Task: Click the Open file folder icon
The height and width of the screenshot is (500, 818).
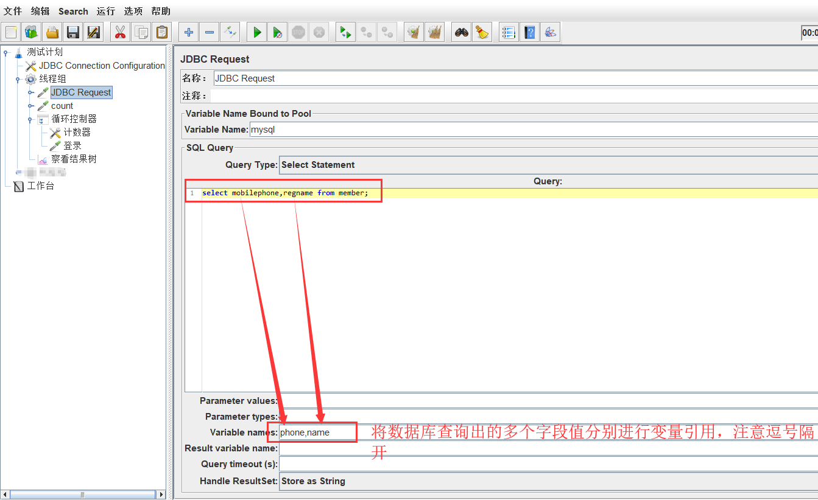Action: (52, 32)
